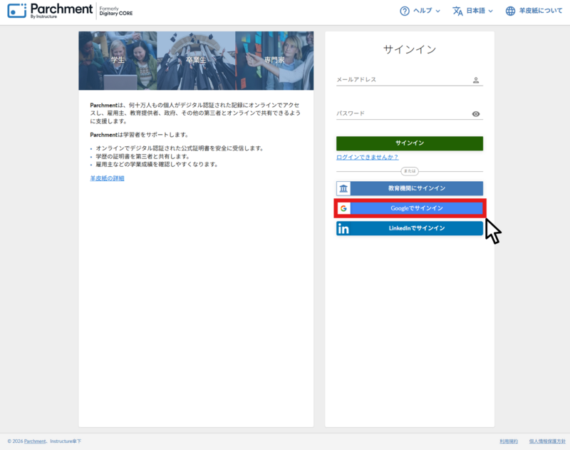Image resolution: width=570 pixels, height=450 pixels.
Task: Click the user icon in email field
Action: [476, 81]
